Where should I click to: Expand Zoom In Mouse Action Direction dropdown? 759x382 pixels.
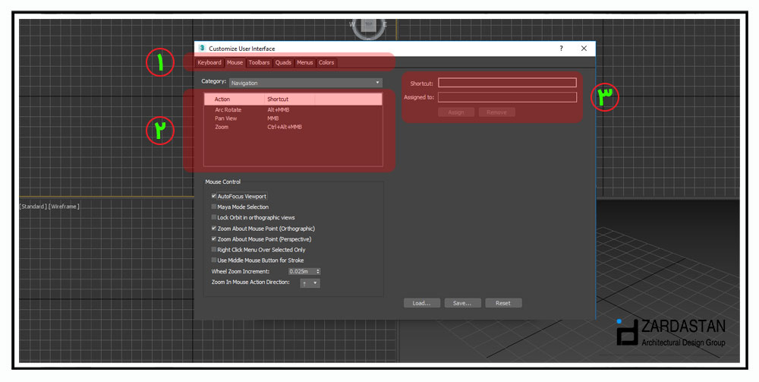coord(310,283)
